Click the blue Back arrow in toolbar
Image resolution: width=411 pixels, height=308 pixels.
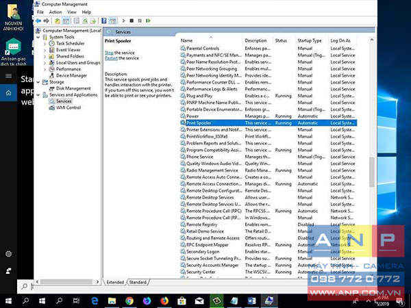(38, 21)
